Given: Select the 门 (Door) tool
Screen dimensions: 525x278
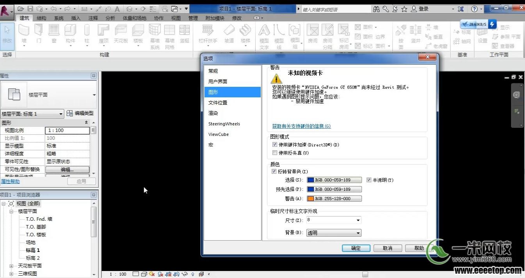Looking at the screenshot, I should click(x=39, y=34).
